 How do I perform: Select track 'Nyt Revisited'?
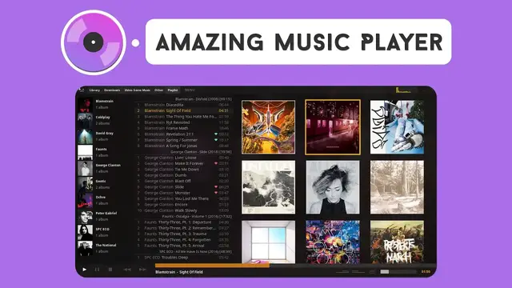(183, 122)
